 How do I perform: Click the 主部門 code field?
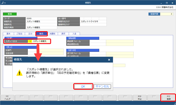[32, 50]
